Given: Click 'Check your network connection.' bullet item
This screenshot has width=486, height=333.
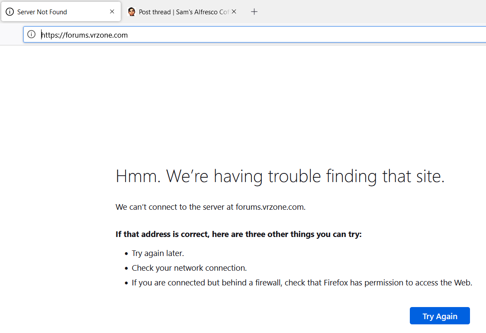Looking at the screenshot, I should pyautogui.click(x=189, y=268).
